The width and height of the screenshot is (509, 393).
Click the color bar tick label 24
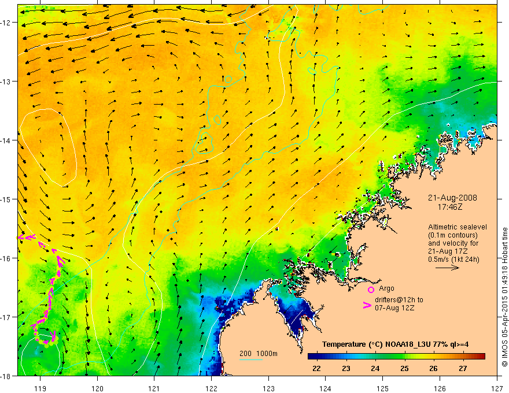click(375, 368)
